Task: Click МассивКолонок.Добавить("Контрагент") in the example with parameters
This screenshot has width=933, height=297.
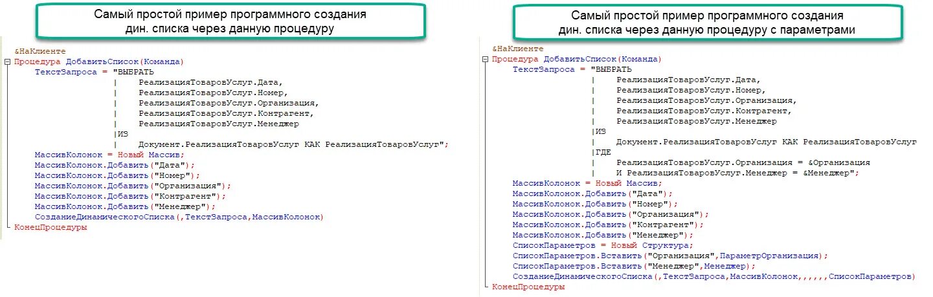Action: (608, 225)
